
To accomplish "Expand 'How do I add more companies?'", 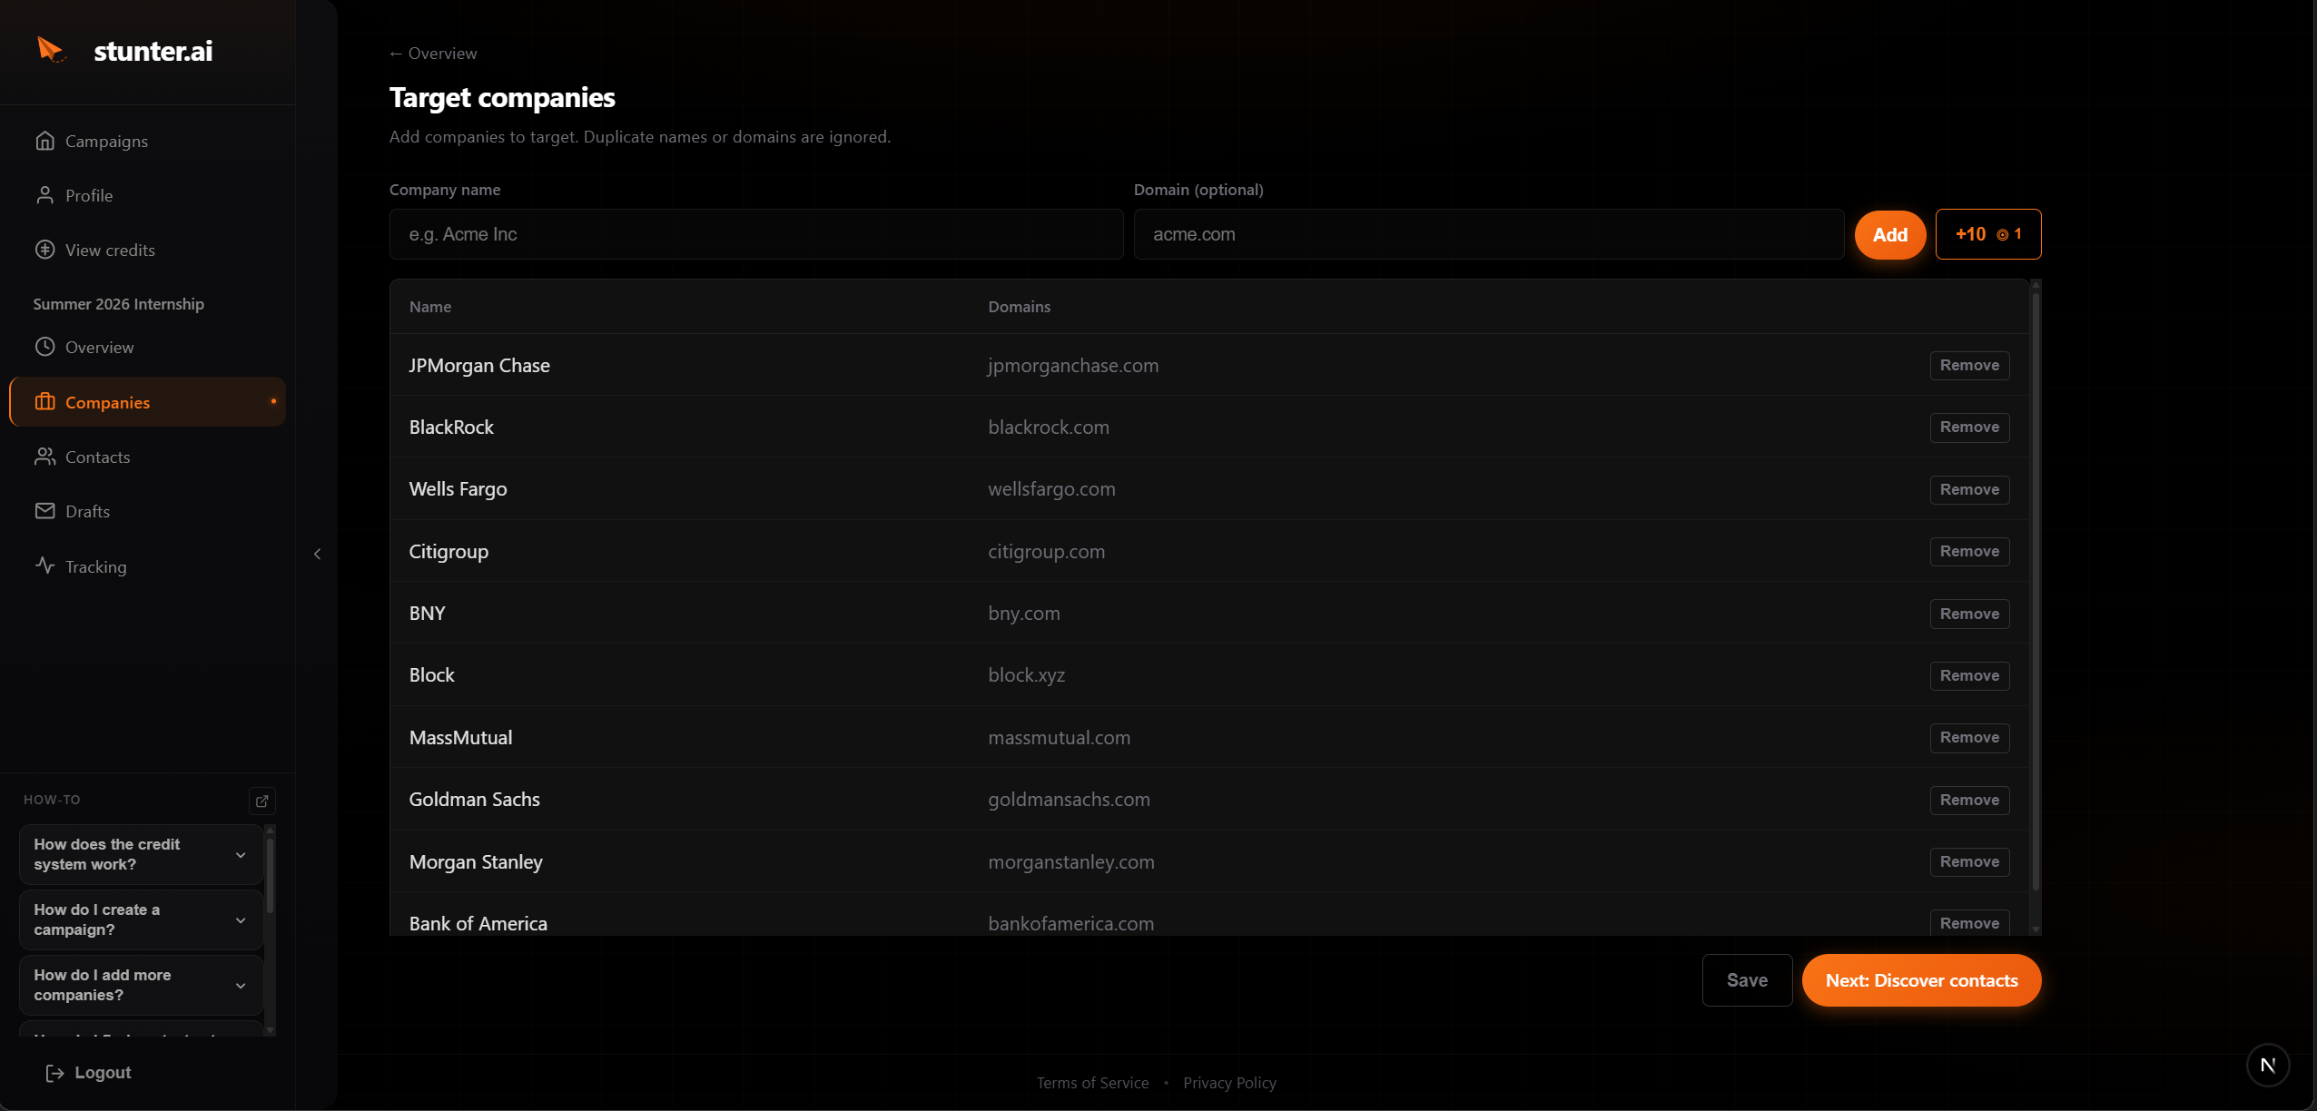I will [x=141, y=985].
